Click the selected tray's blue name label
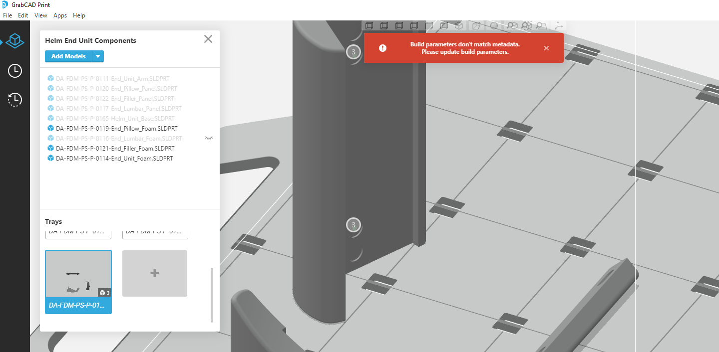 tap(78, 305)
